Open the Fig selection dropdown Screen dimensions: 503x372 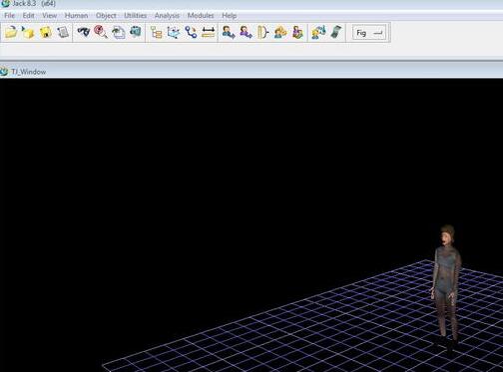(x=369, y=33)
